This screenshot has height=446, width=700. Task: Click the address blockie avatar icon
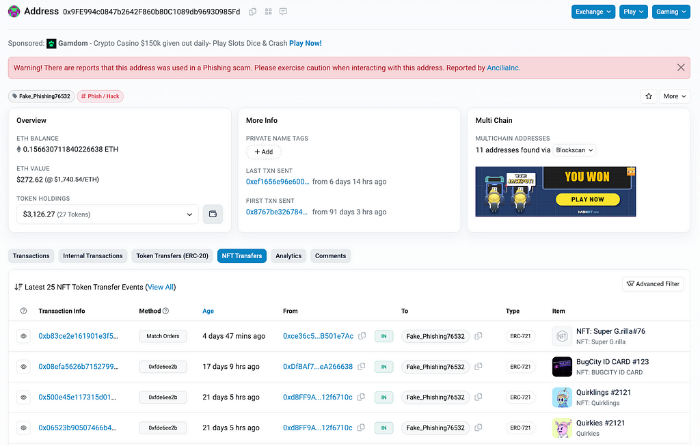pyautogui.click(x=14, y=12)
